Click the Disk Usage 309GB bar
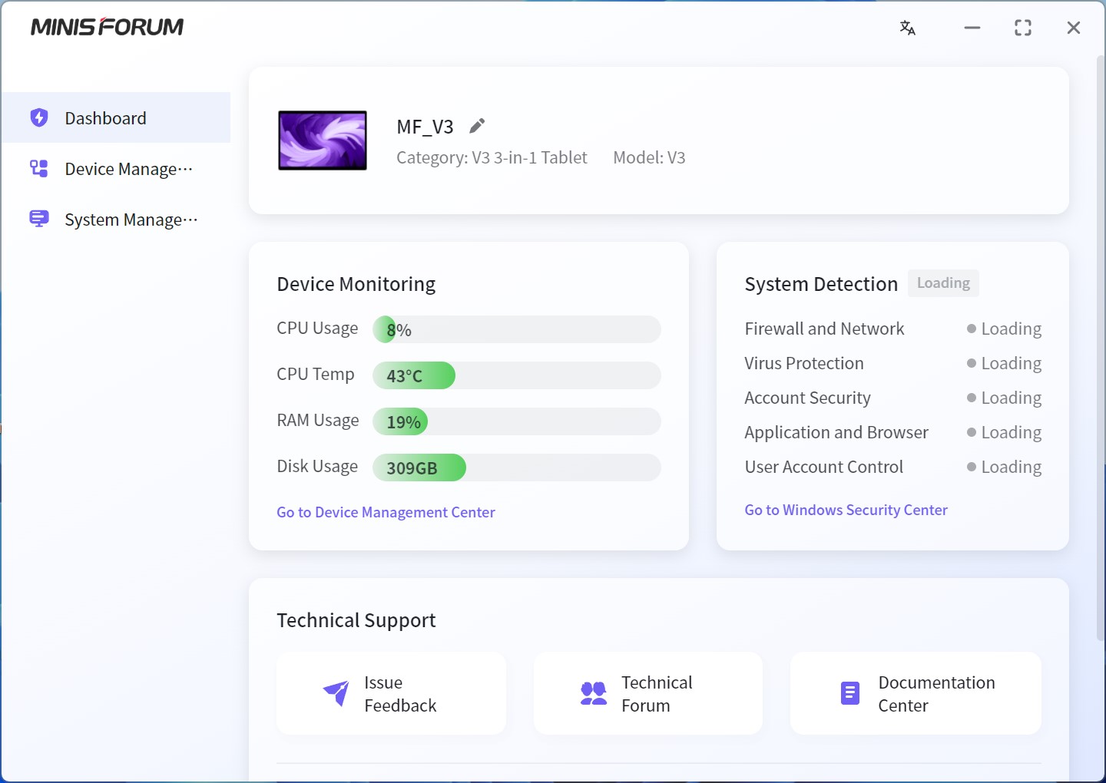This screenshot has height=783, width=1106. (516, 467)
